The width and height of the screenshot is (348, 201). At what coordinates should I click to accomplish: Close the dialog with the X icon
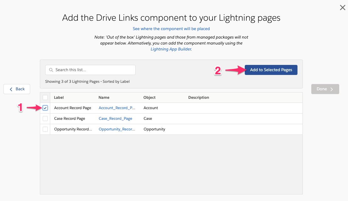342,8
